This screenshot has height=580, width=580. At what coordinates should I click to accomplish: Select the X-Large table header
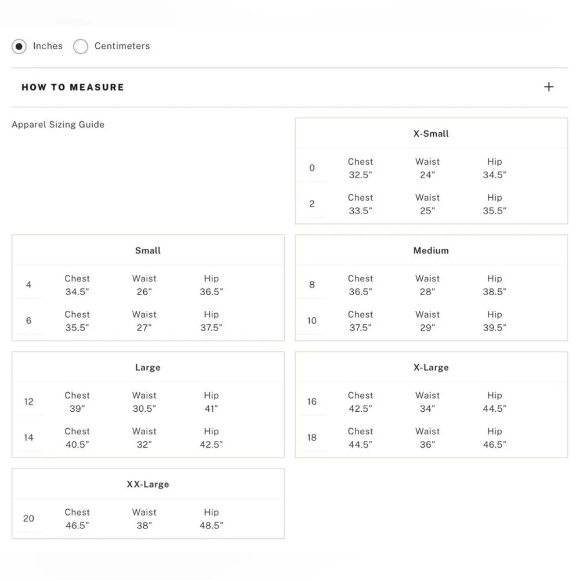[x=431, y=368]
